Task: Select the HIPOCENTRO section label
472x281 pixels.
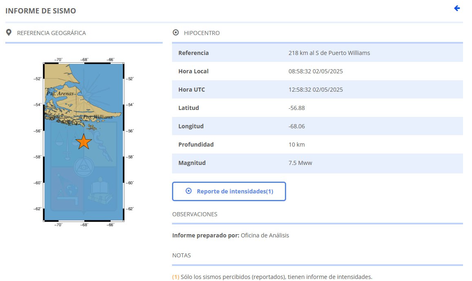Action: pos(202,33)
